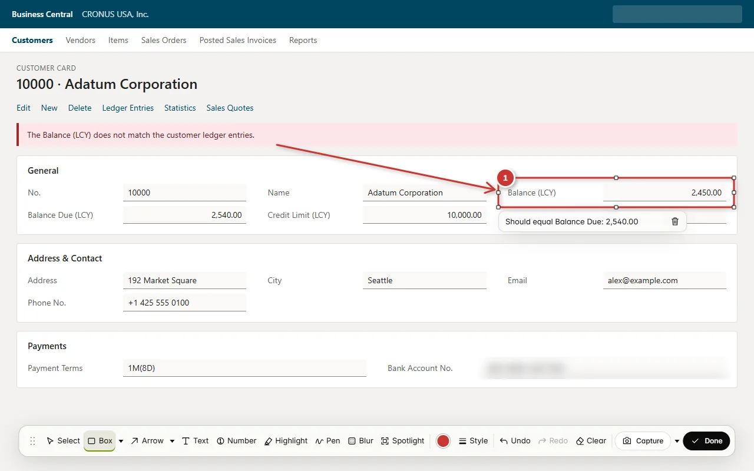Click the Delete action
Viewport: 754px width, 471px height.
click(80, 108)
